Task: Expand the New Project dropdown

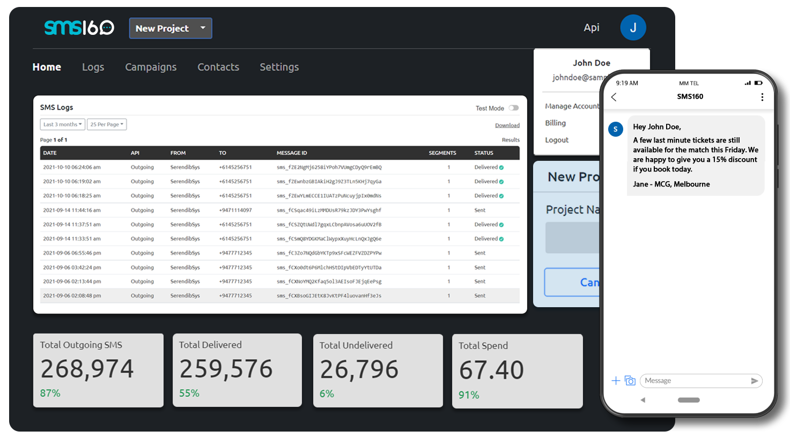Action: tap(171, 28)
